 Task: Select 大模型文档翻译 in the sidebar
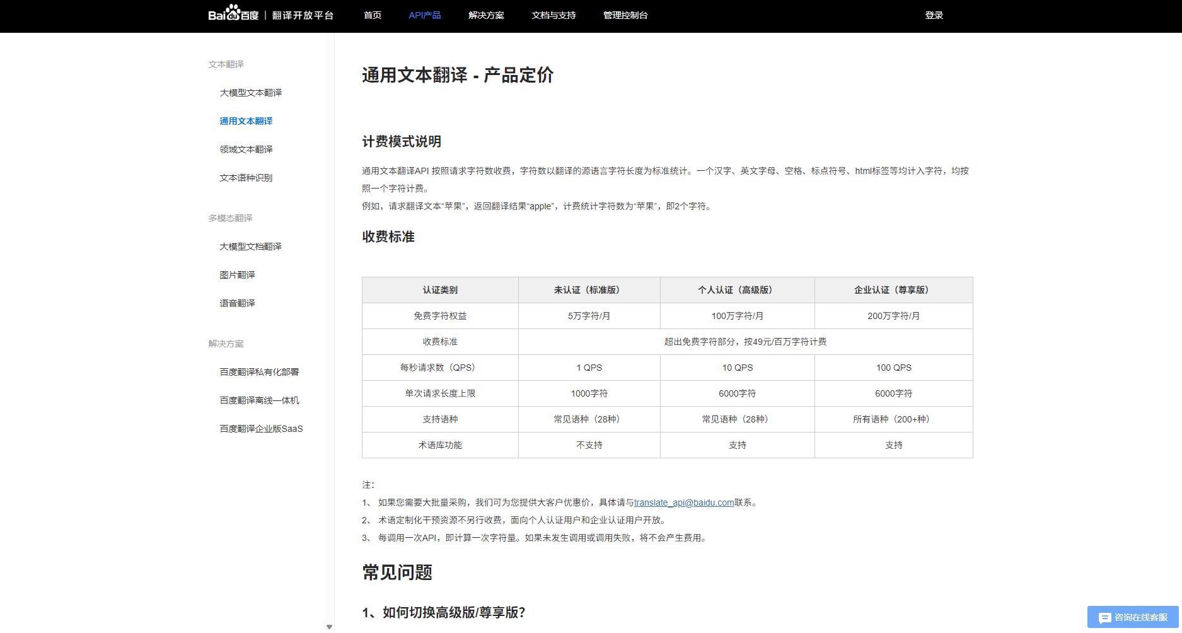pos(250,246)
